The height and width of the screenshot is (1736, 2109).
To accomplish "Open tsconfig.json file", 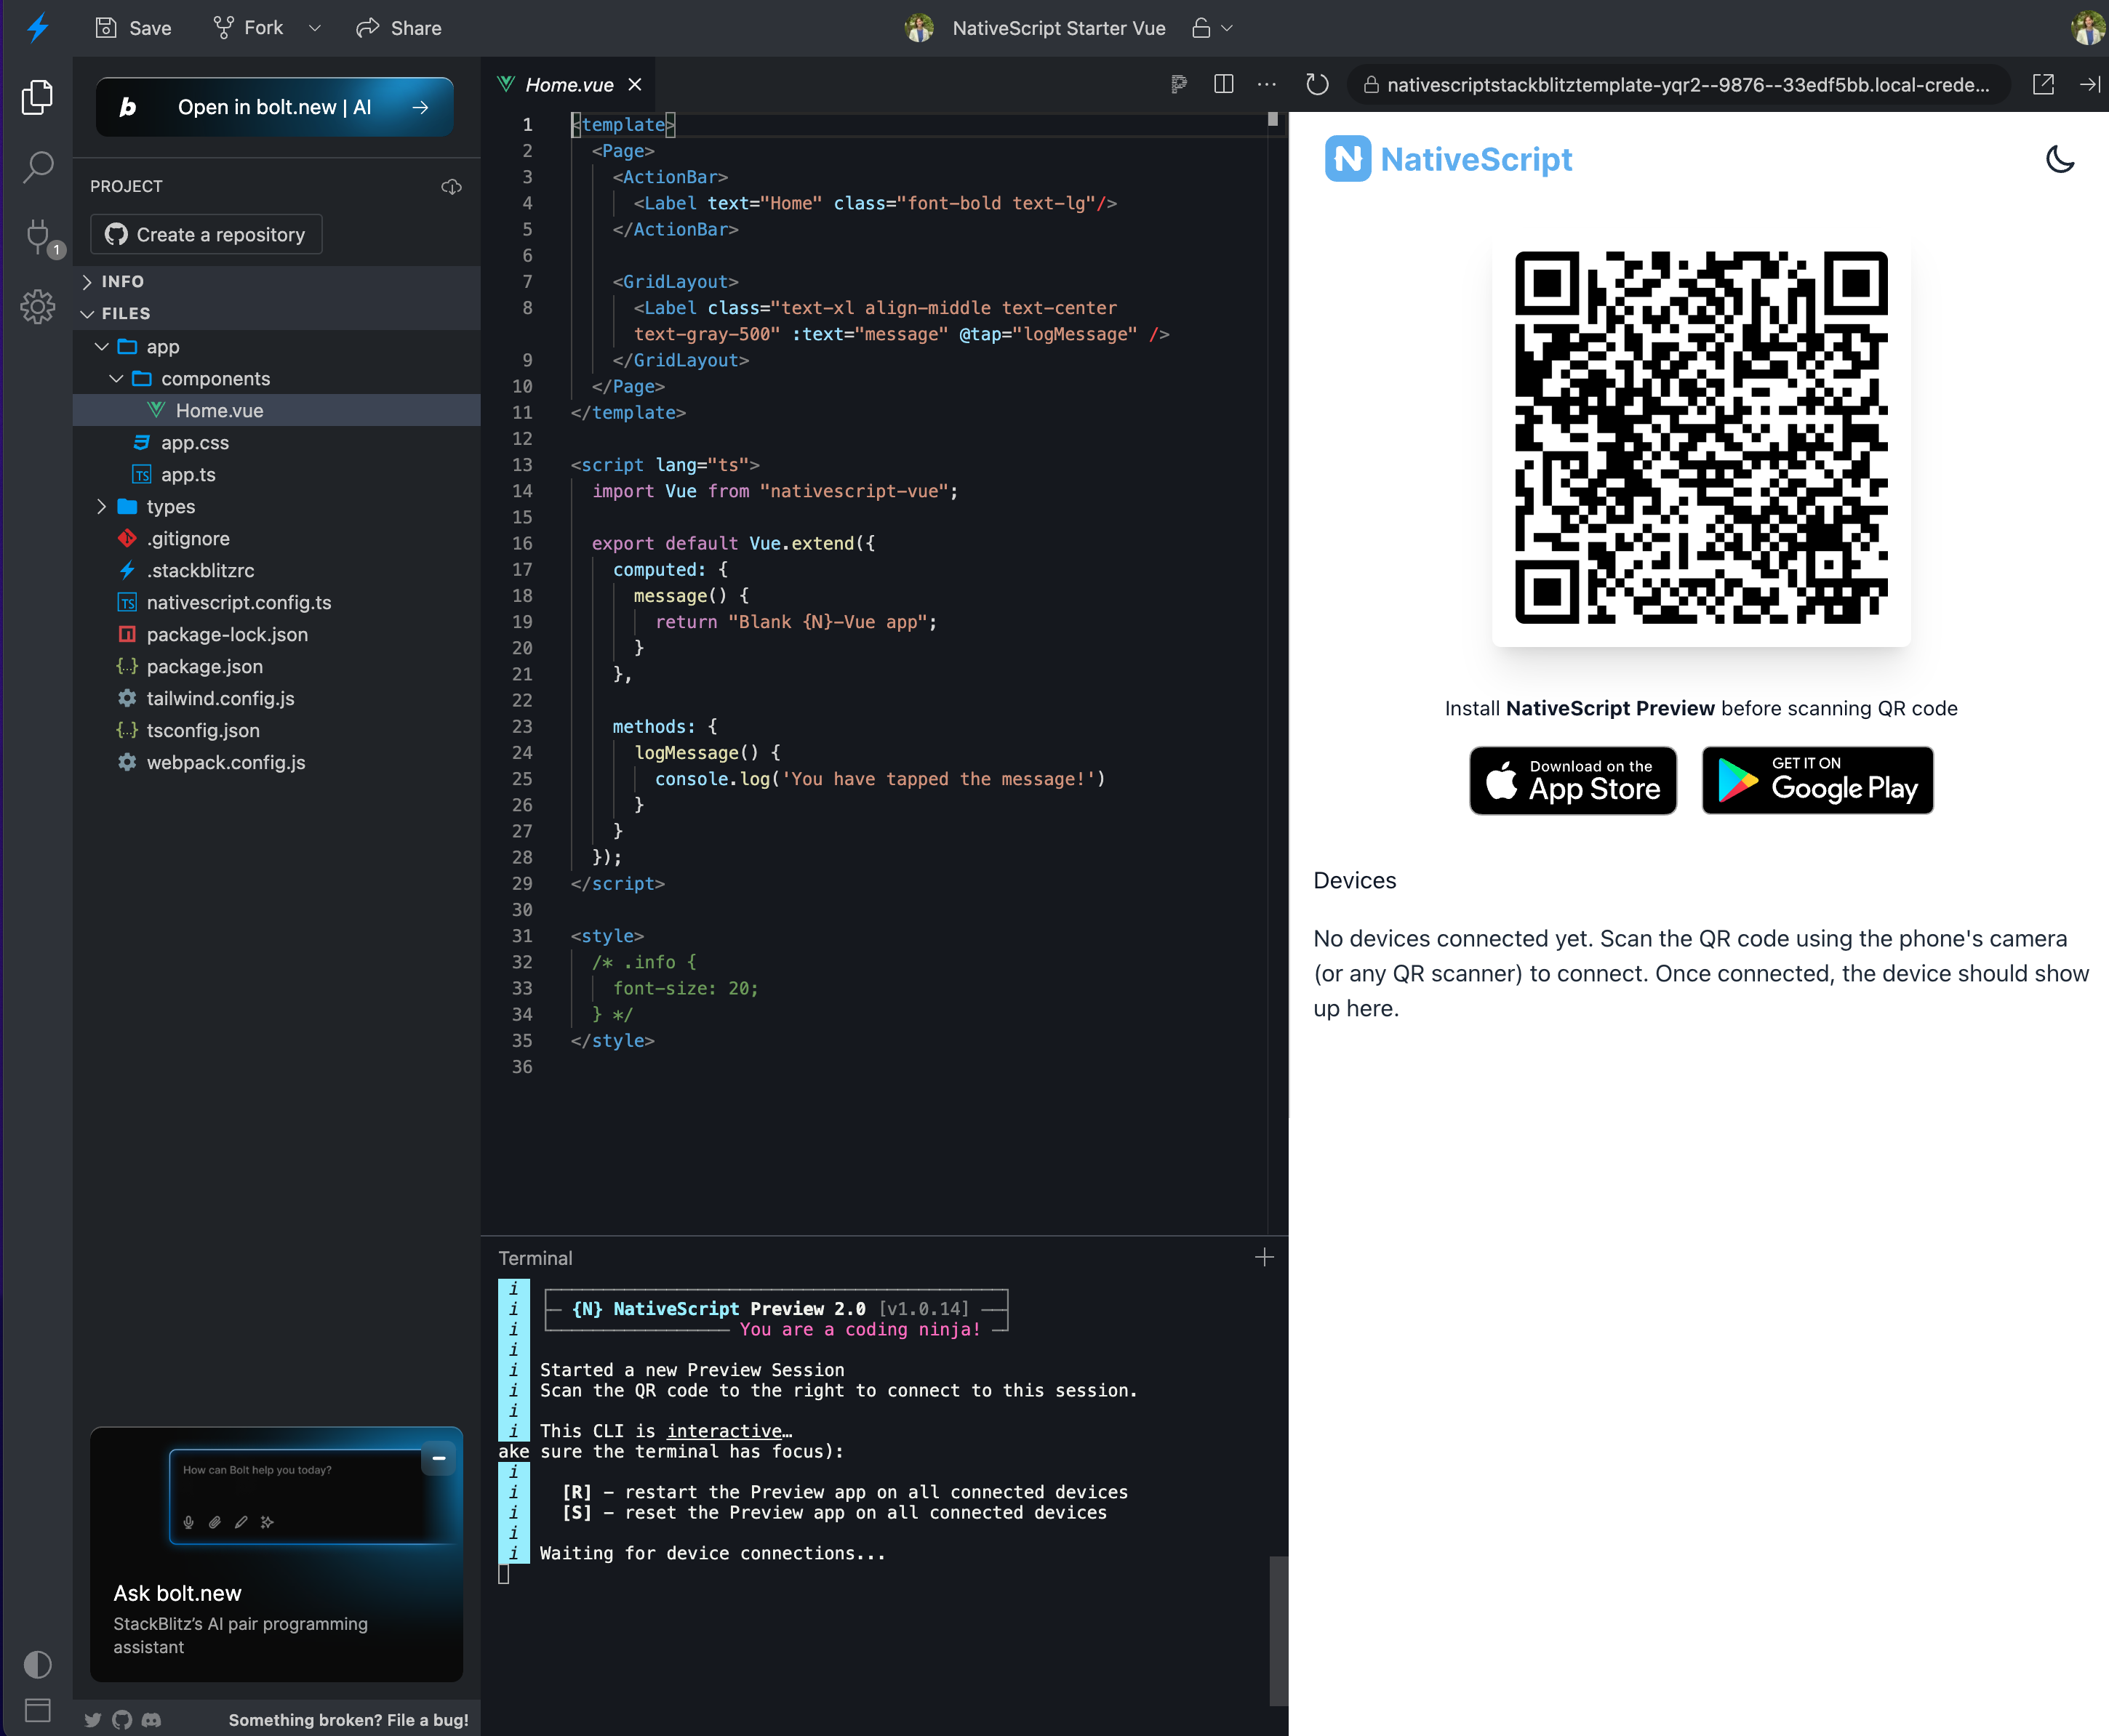I will click(x=276, y=730).
